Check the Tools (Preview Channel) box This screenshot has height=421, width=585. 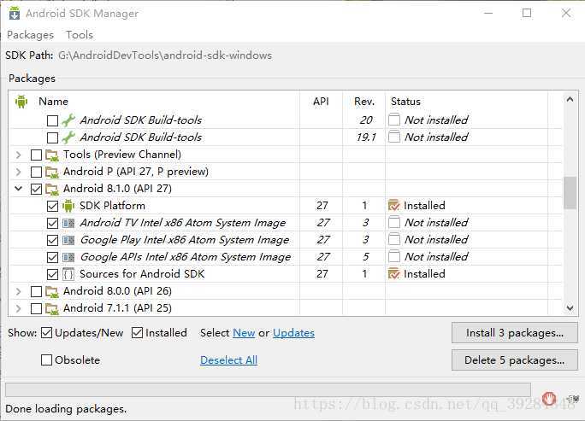pos(36,155)
